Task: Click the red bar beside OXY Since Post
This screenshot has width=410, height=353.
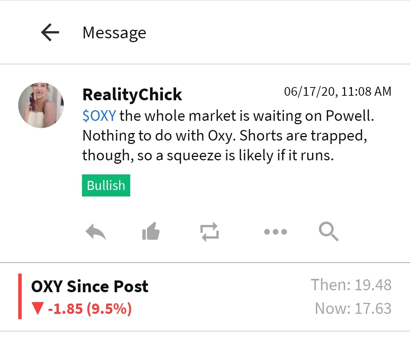Action: pos(20,296)
